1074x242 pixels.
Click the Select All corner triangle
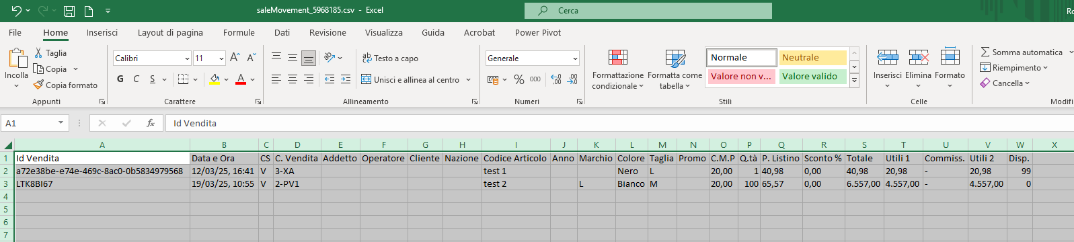coord(7,145)
